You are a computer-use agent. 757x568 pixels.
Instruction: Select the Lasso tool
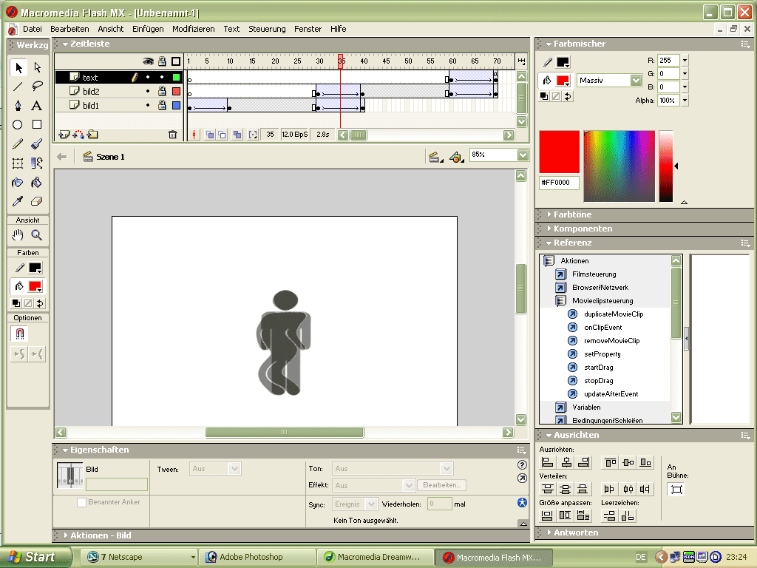point(37,87)
